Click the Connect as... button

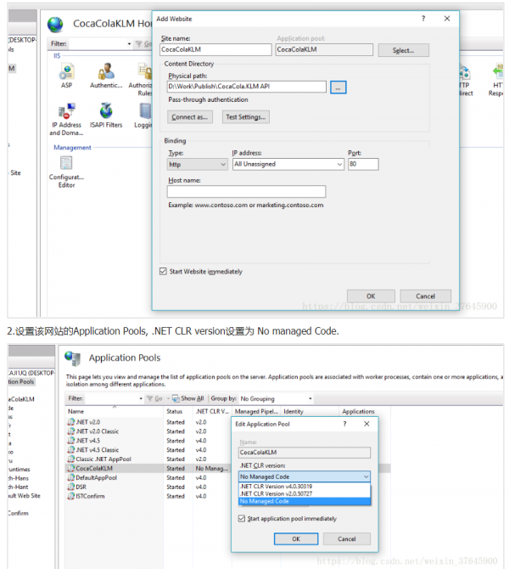[x=189, y=117]
